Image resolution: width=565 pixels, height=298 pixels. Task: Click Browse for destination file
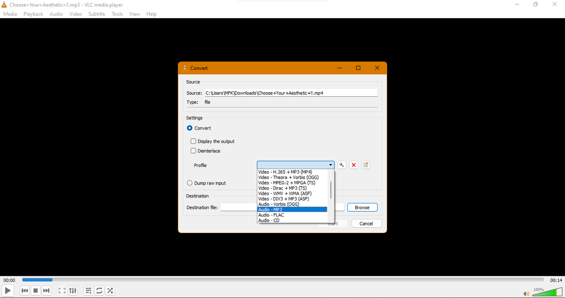click(x=362, y=207)
